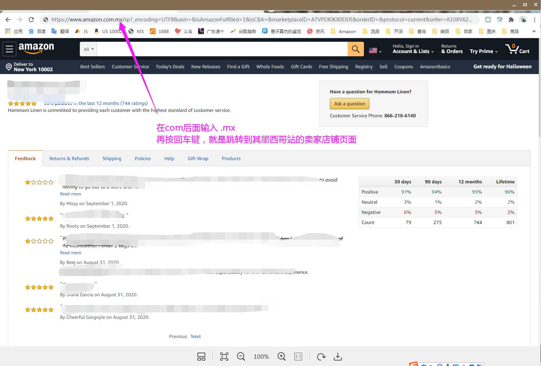Go to Returns & Orders
The width and height of the screenshot is (541, 366).
click(x=452, y=49)
